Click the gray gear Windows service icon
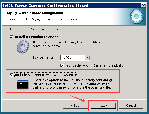 [23, 47]
